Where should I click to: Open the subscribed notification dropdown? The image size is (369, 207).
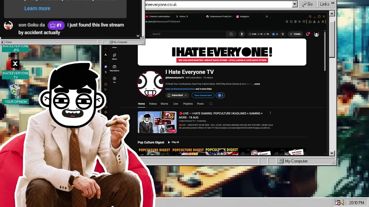click(177, 95)
